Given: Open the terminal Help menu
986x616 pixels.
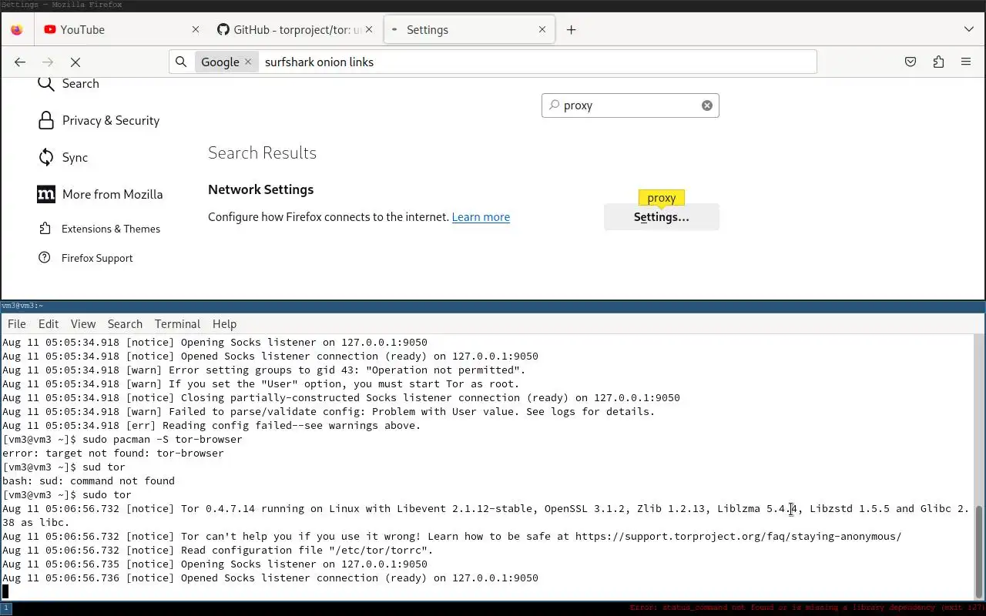Looking at the screenshot, I should point(224,323).
